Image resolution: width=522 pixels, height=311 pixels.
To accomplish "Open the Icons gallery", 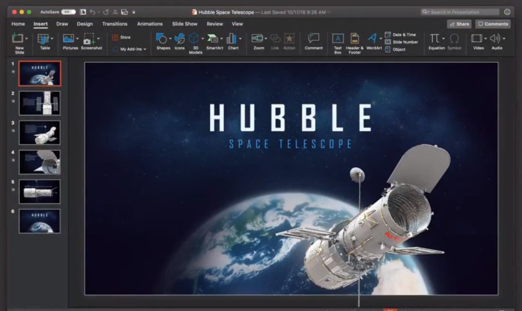I will (180, 39).
